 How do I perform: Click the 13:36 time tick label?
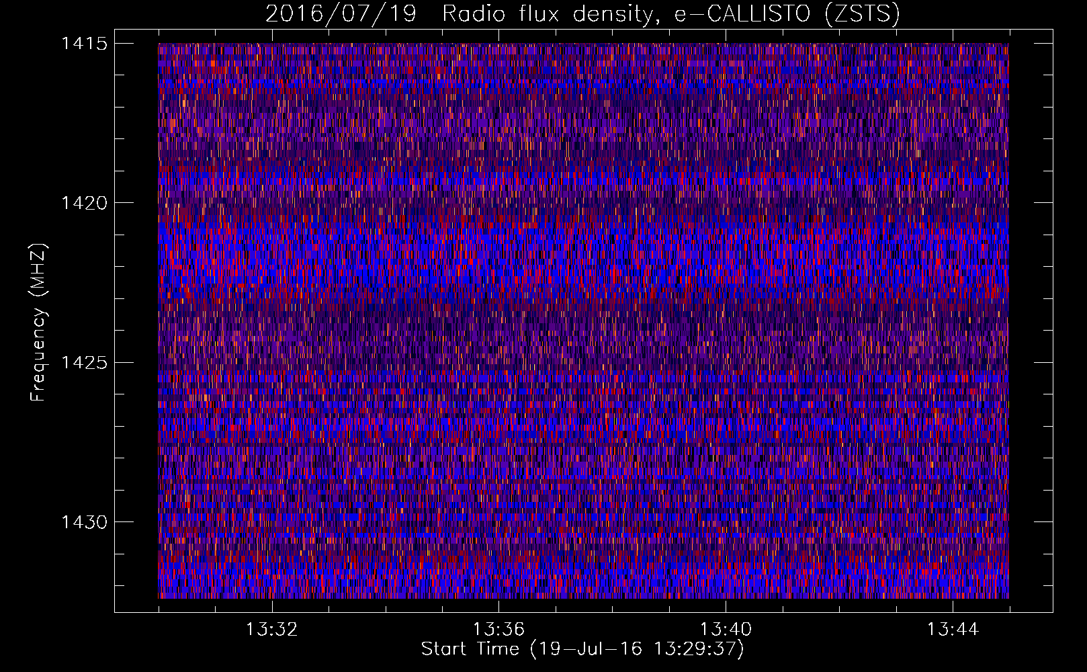click(499, 630)
